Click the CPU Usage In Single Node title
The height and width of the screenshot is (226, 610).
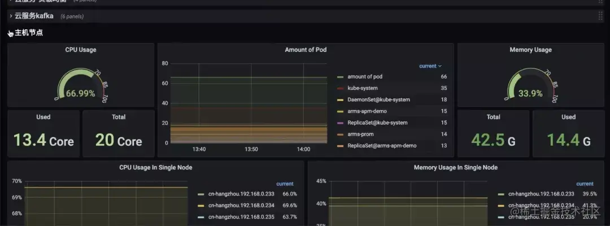pyautogui.click(x=156, y=168)
